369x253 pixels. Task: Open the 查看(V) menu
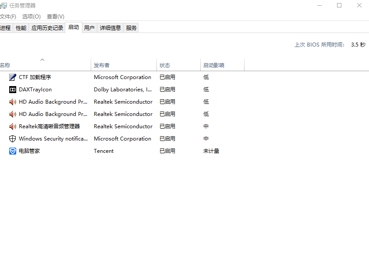[x=56, y=17]
